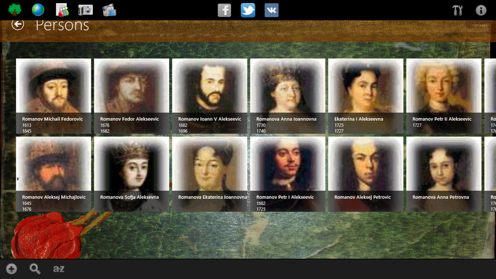Sort persons with the a-z button

pyautogui.click(x=59, y=269)
